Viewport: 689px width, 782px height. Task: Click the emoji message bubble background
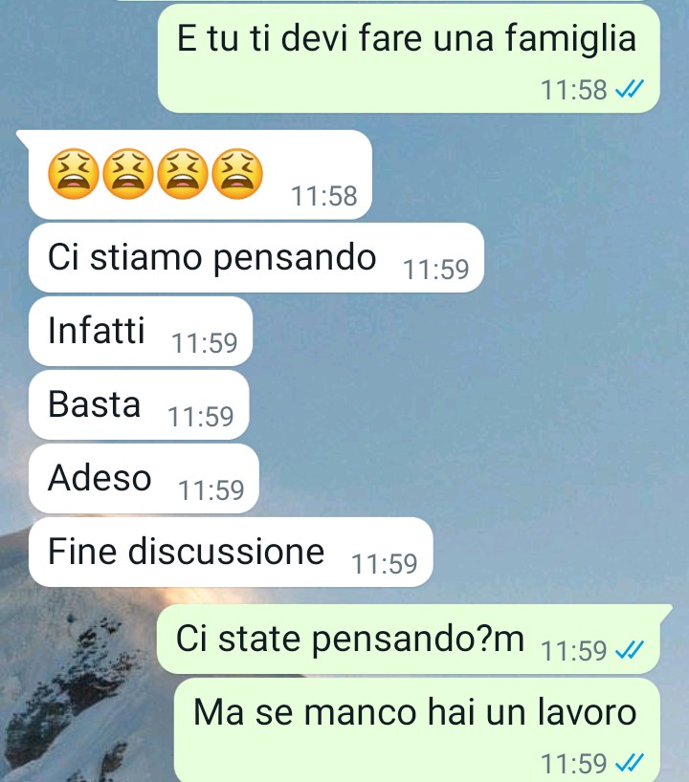[x=200, y=175]
